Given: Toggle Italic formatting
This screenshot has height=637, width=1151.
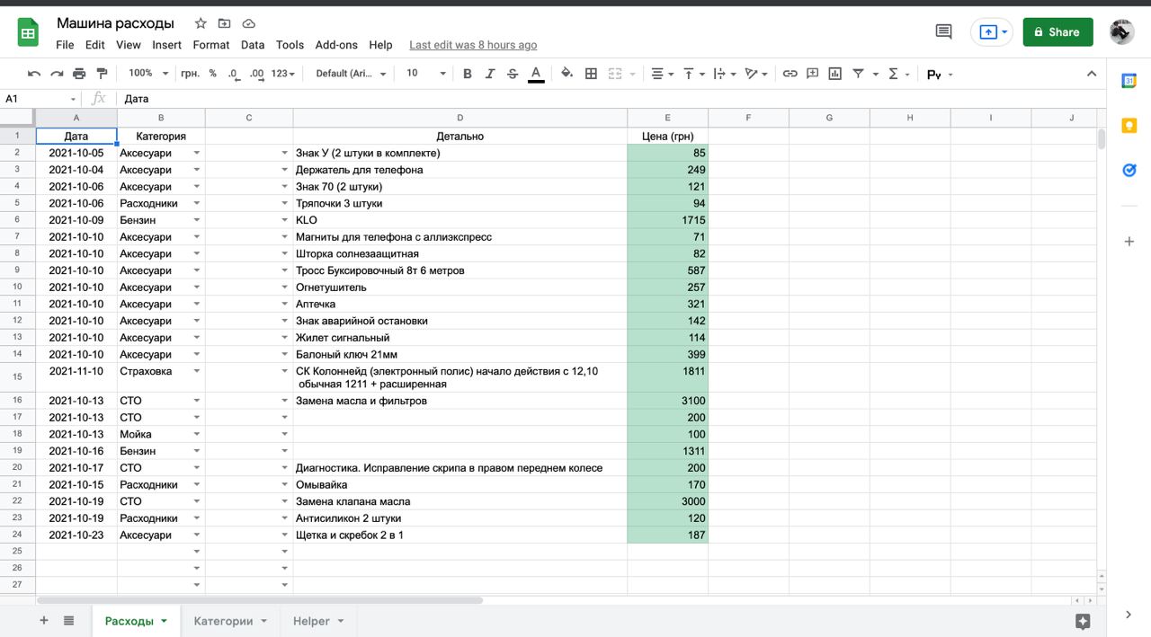Looking at the screenshot, I should click(490, 74).
